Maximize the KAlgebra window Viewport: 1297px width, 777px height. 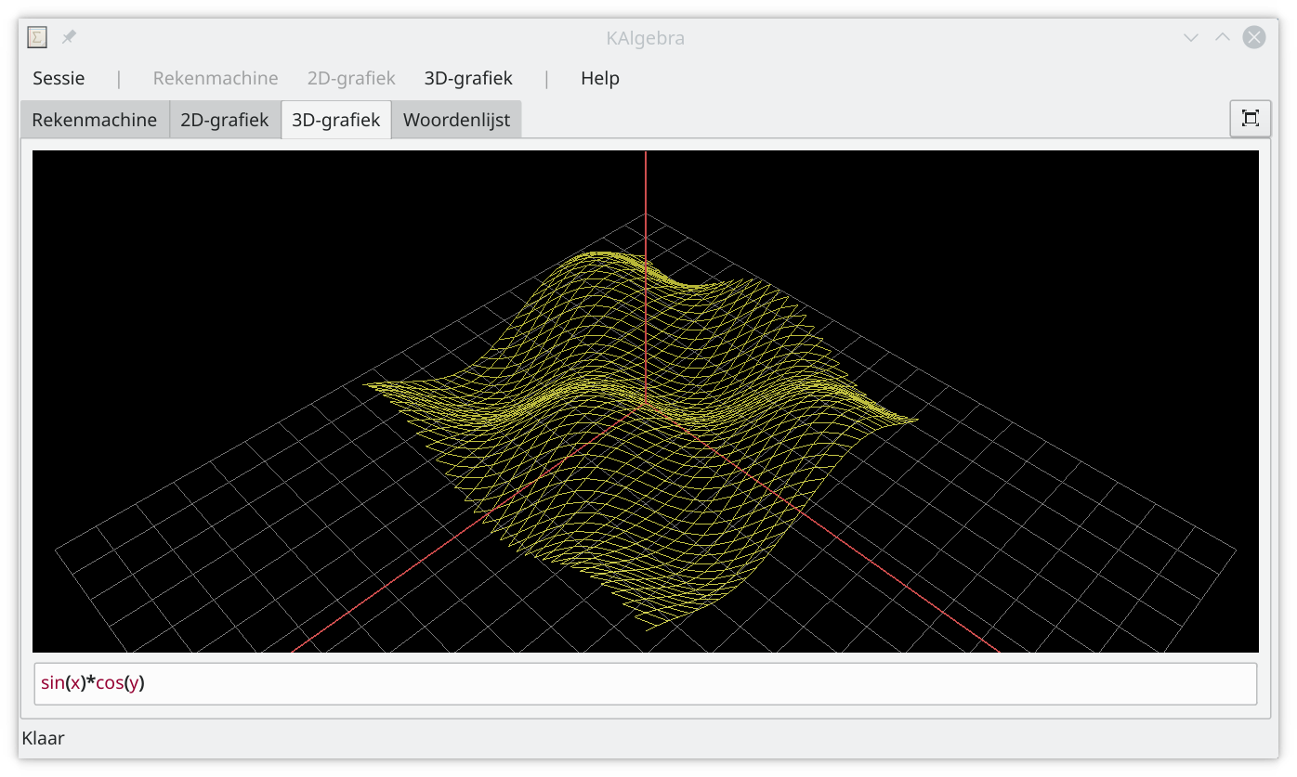(1223, 38)
